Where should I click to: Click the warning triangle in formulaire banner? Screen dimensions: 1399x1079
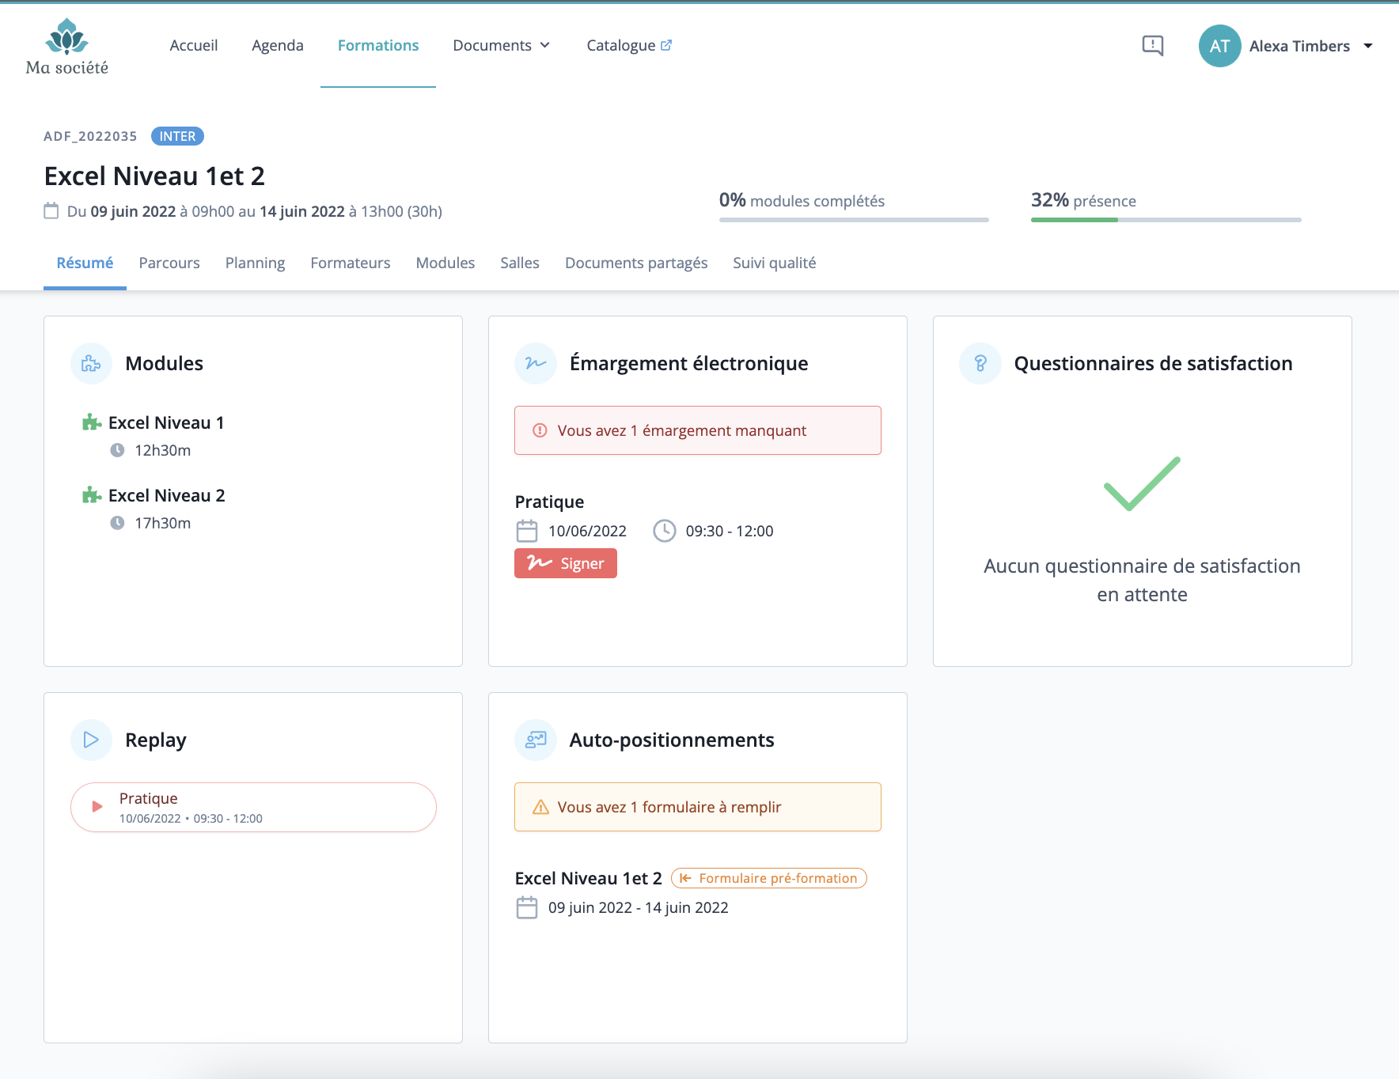tap(541, 807)
